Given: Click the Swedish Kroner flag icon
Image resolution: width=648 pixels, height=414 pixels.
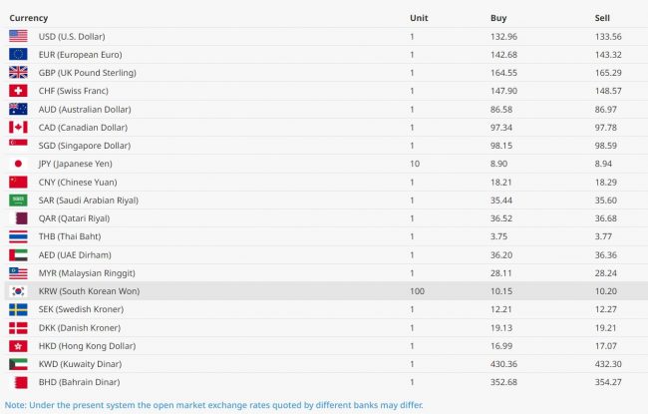Looking at the screenshot, I should click(18, 309).
